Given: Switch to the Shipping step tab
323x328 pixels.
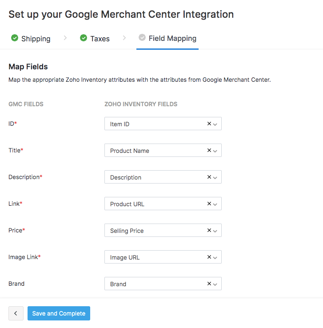Looking at the screenshot, I should pyautogui.click(x=36, y=39).
